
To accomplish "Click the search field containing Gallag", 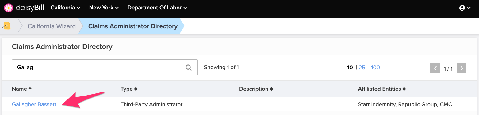I will pyautogui.click(x=105, y=67).
